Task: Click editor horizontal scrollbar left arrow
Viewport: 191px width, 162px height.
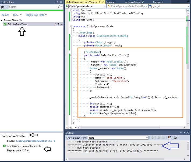Action: coord(79,127)
